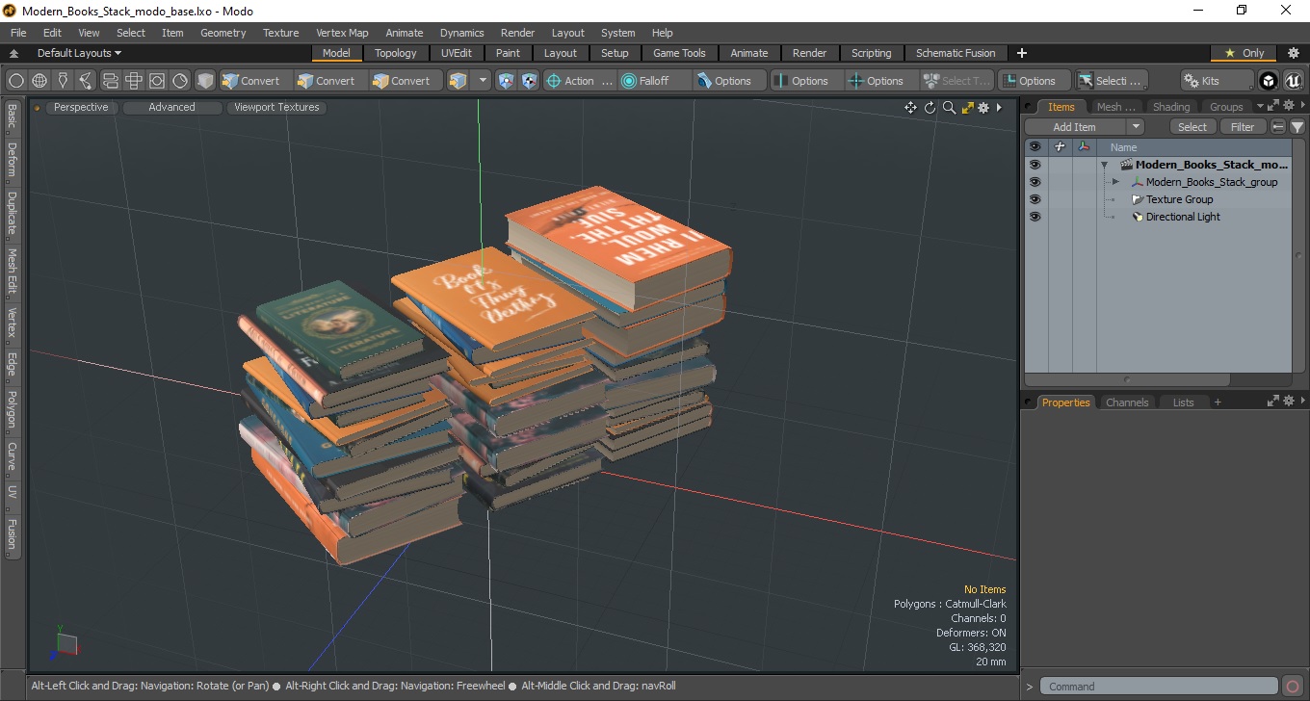Click the Add Item button

(x=1074, y=127)
